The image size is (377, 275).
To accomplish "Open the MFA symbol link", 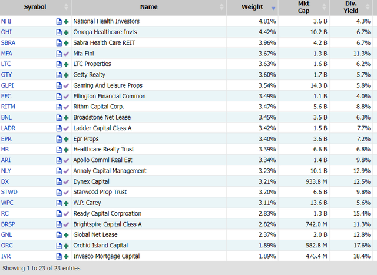I will 6,54.
